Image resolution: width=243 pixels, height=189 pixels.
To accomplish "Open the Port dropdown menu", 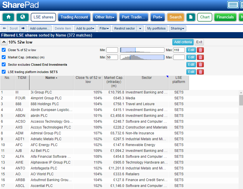I will coord(158,17).
